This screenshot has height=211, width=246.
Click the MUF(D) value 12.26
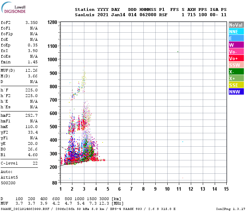click(x=31, y=70)
